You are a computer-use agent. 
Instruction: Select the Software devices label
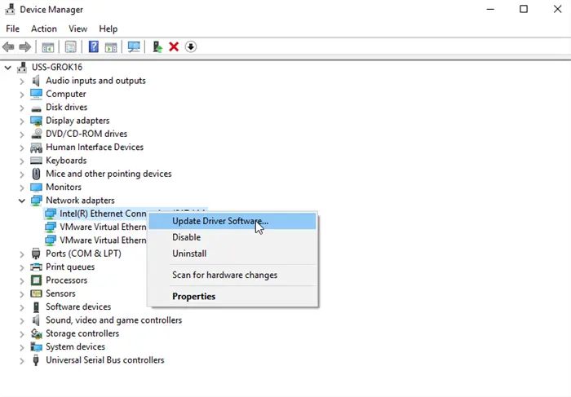(78, 307)
